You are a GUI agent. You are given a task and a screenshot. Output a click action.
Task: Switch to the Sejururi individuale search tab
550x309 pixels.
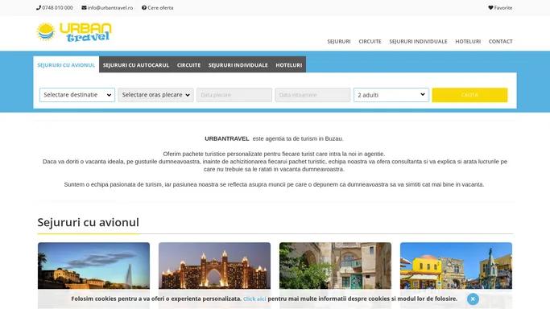pyautogui.click(x=238, y=65)
